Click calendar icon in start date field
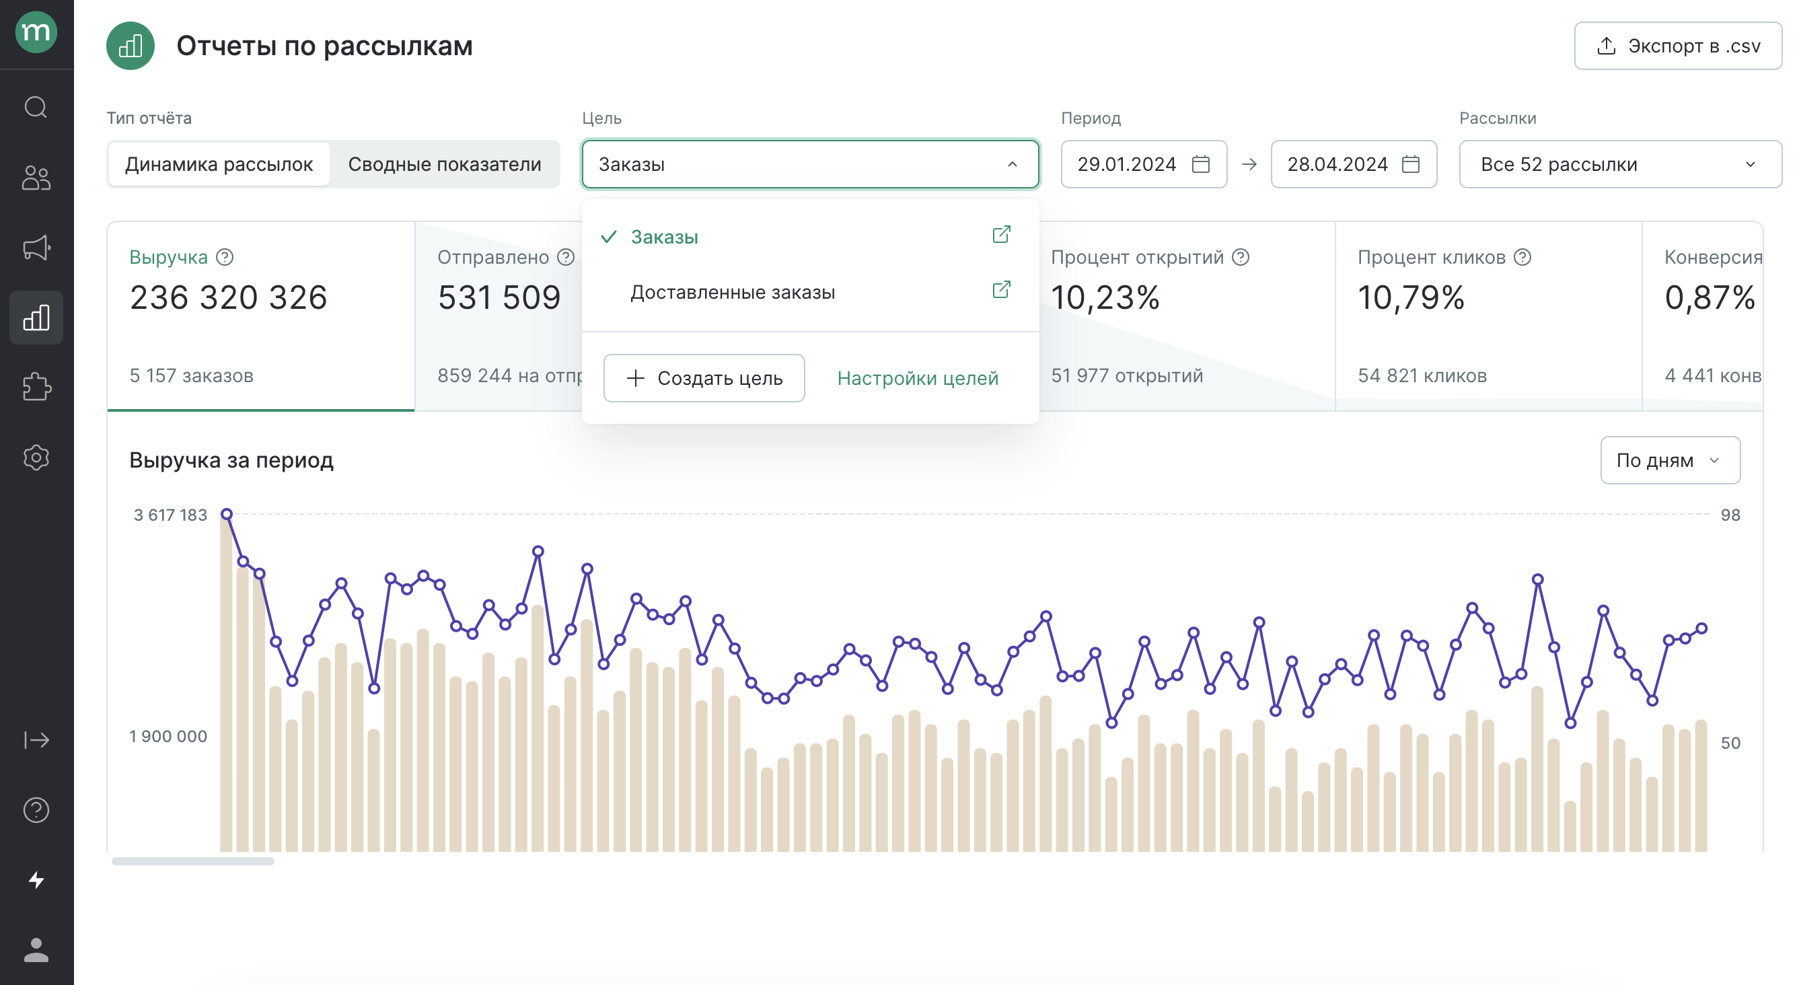Viewport: 1799px width, 985px height. (x=1200, y=164)
